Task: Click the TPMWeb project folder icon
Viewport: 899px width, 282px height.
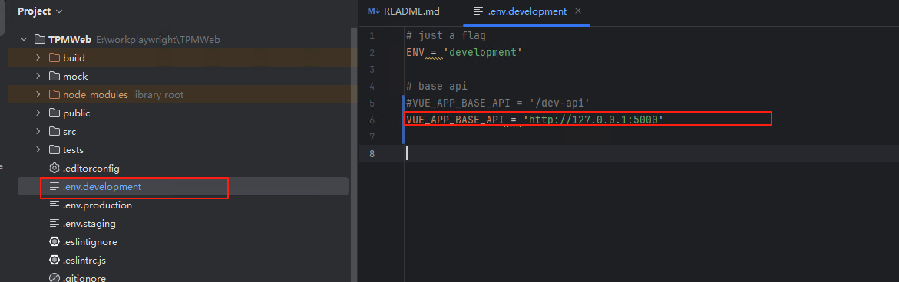Action: [40, 40]
